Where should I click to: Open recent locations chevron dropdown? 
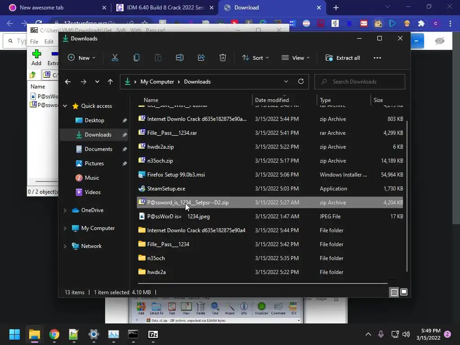tap(97, 82)
